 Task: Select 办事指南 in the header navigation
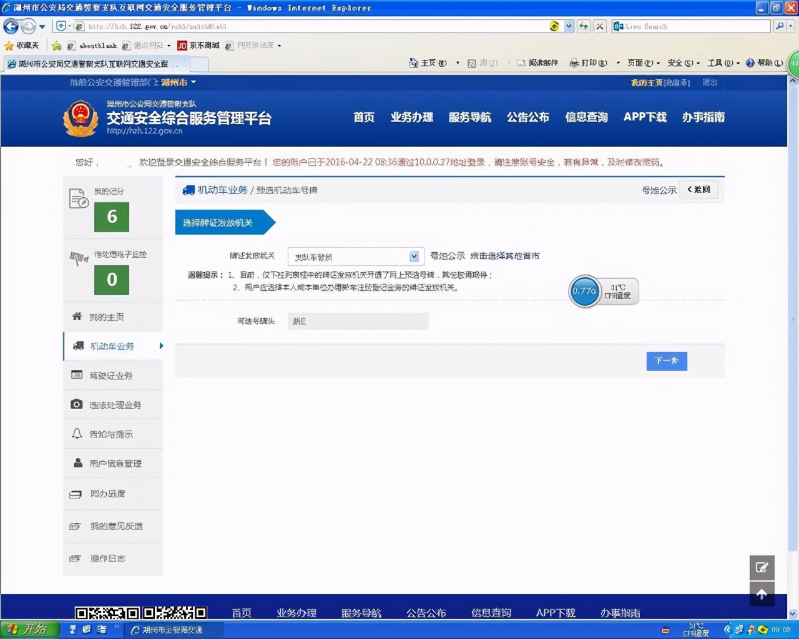pos(703,117)
